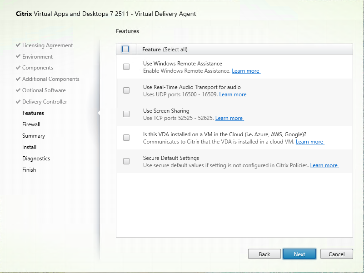
Task: Open Learn more for cloud VM option
Action: [309, 142]
